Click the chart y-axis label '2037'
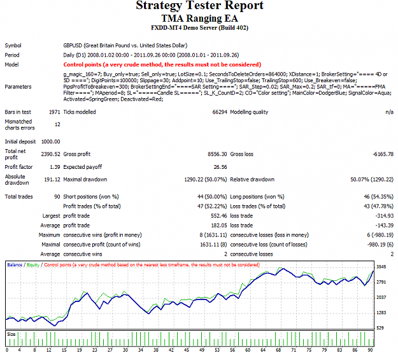398x353 pixels. (381, 297)
